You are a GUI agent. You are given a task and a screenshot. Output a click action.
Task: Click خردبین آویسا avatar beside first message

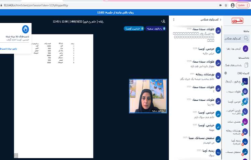(218, 50)
